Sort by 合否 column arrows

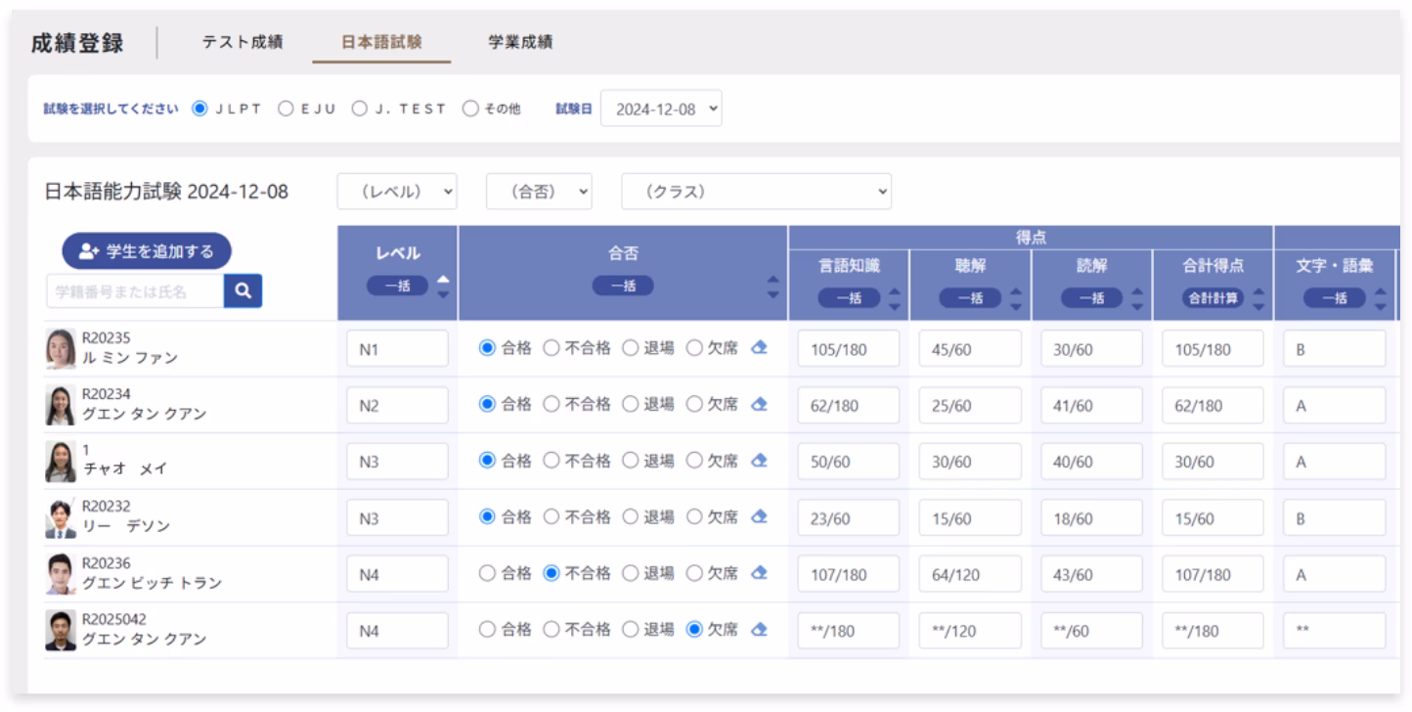tap(773, 288)
